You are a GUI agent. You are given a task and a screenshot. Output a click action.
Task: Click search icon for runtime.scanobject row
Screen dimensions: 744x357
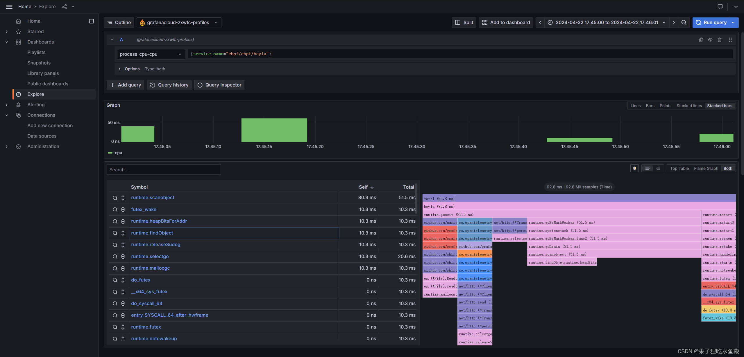click(x=115, y=198)
